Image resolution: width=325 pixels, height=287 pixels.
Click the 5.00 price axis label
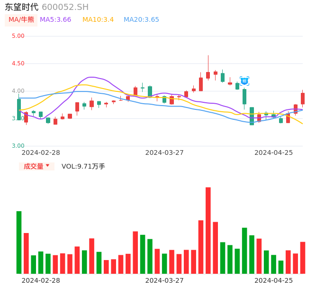tap(18, 36)
